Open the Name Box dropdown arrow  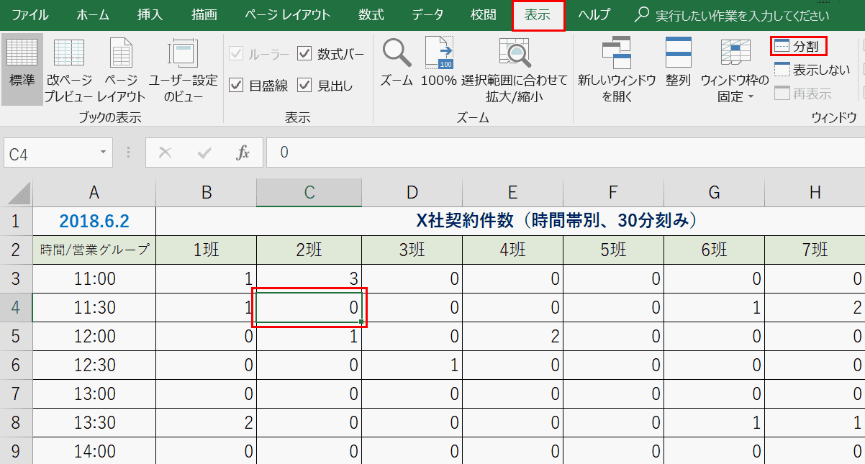104,153
